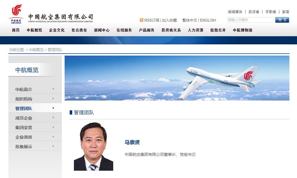Viewport: 297px width, 178px height.
Task: Open the 首页 menu item
Action: point(16,30)
